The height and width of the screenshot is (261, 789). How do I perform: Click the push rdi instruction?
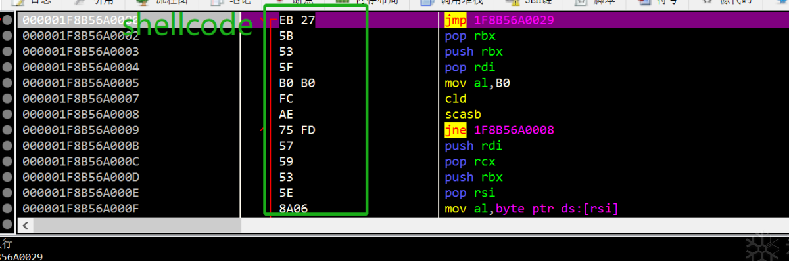[x=474, y=146]
